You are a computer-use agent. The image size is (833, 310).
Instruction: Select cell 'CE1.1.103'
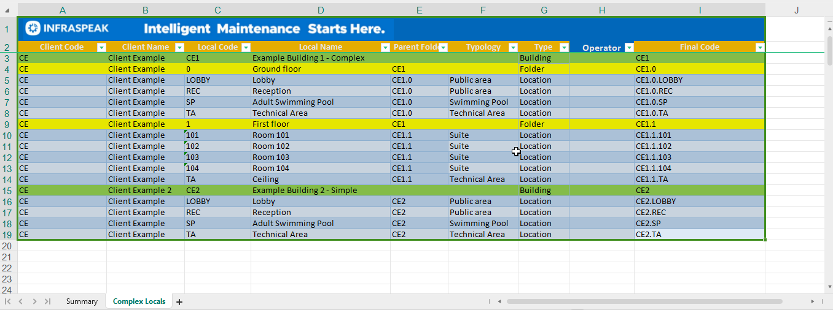[700, 157]
